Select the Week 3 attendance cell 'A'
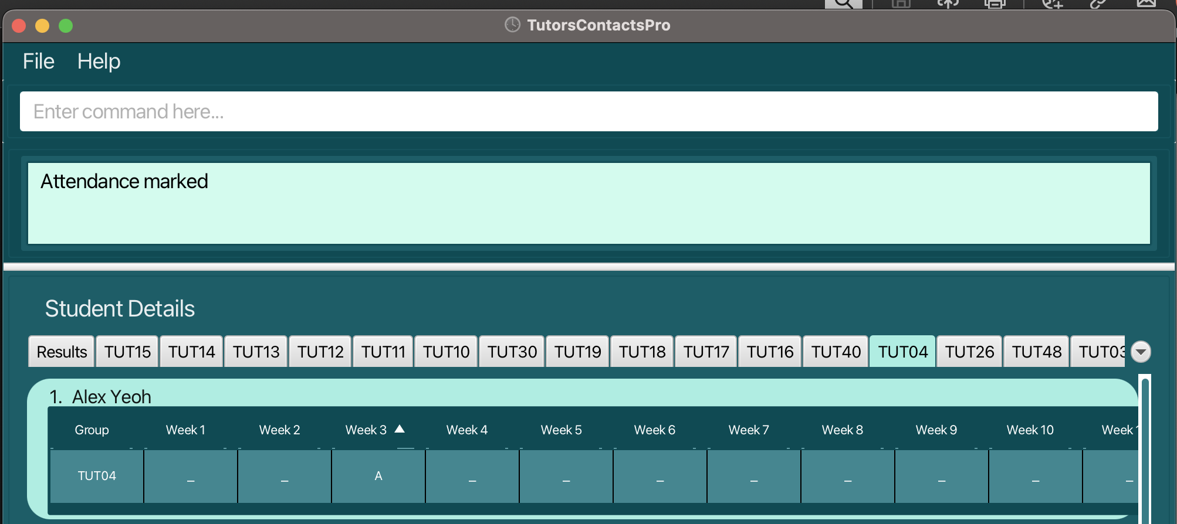This screenshot has width=1177, height=524. click(378, 476)
